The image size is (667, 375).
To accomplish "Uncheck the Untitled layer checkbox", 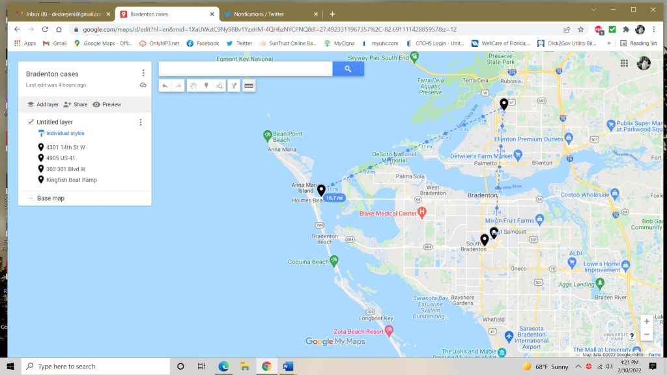I will tap(31, 122).
